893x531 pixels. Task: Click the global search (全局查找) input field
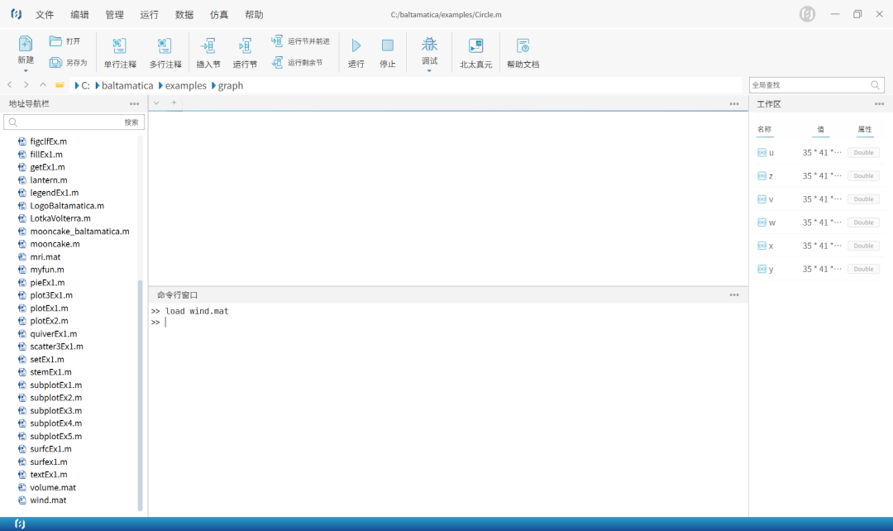click(x=808, y=85)
